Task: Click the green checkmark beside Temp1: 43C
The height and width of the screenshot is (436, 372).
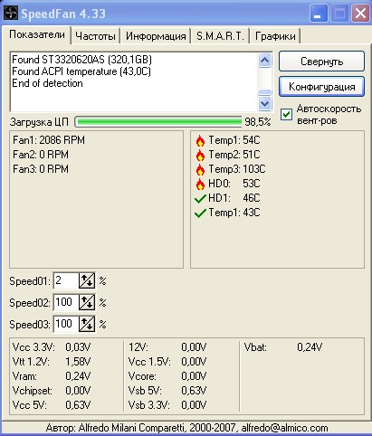Action: click(x=200, y=213)
